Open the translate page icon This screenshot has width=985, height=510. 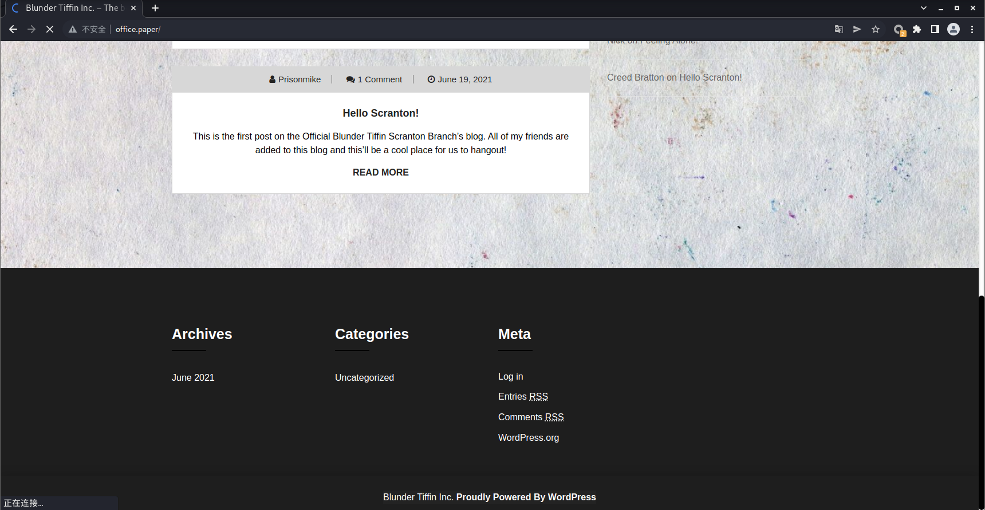pyautogui.click(x=839, y=29)
